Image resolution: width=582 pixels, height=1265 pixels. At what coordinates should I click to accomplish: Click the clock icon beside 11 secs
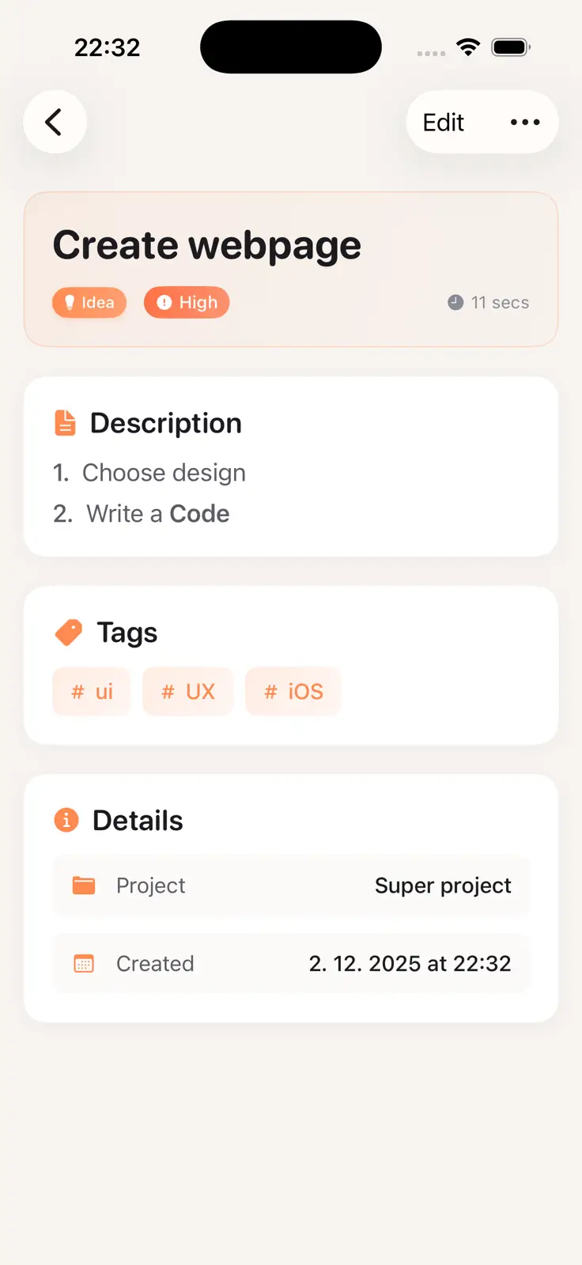click(x=455, y=302)
